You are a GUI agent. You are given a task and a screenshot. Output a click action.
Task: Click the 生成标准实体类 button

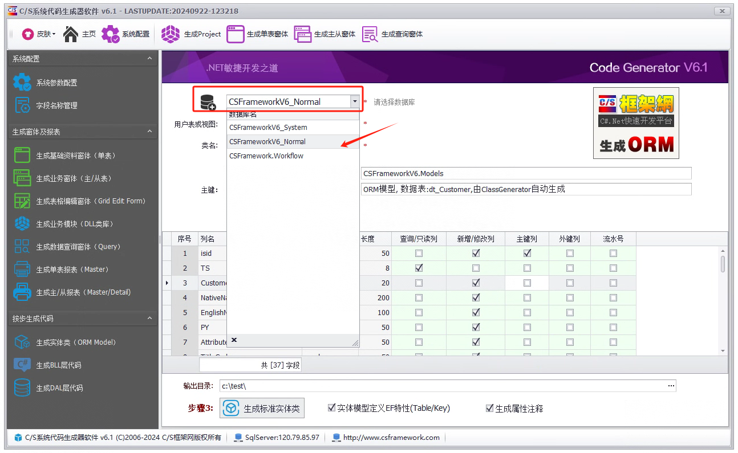(262, 408)
